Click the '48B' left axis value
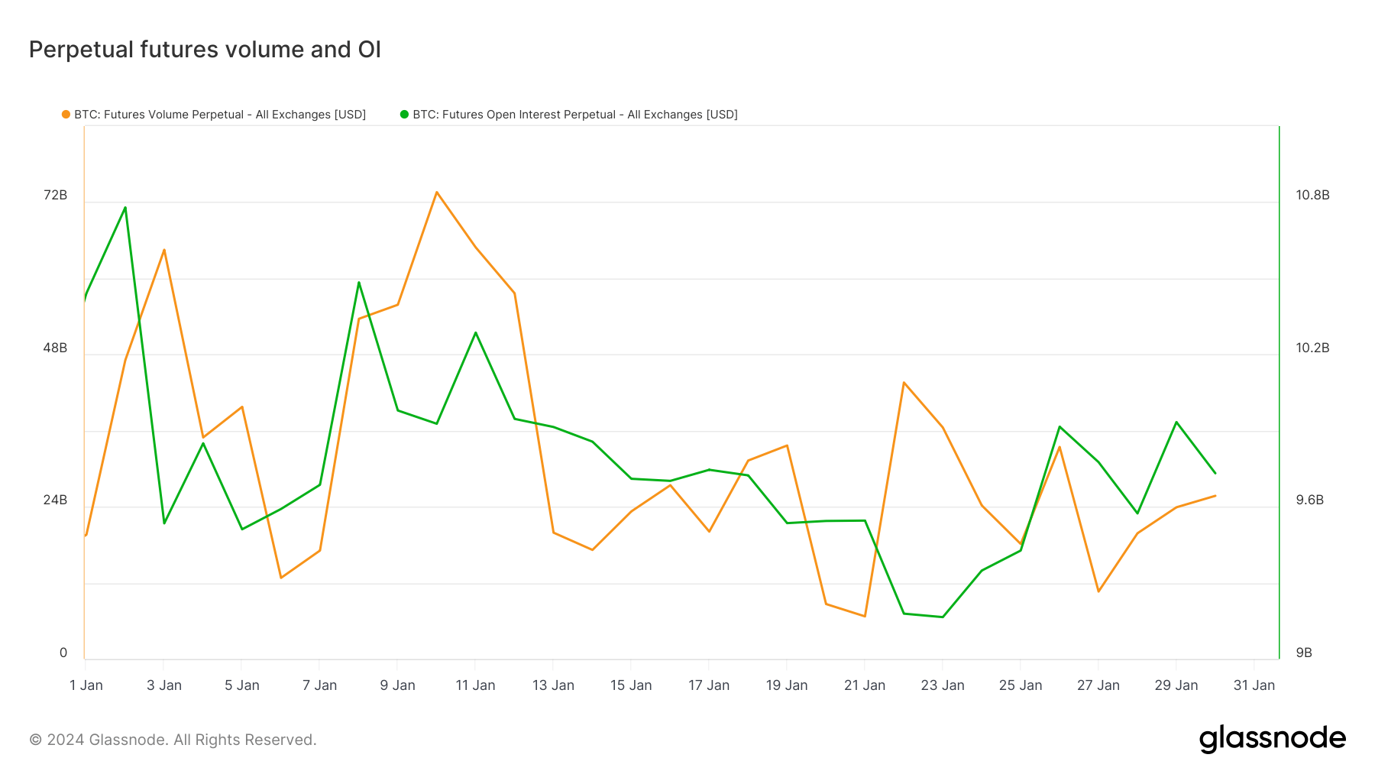This screenshot has width=1375, height=774. [55, 348]
